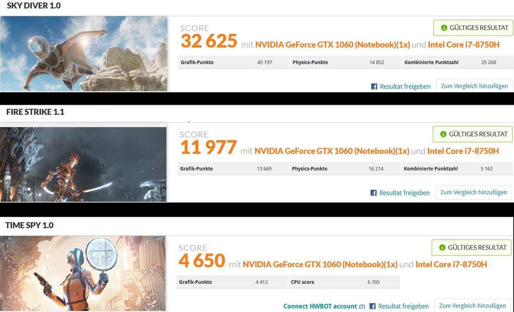Image resolution: width=514 pixels, height=312 pixels.
Task: Add Fire Strike result to comparison
Action: (x=473, y=192)
